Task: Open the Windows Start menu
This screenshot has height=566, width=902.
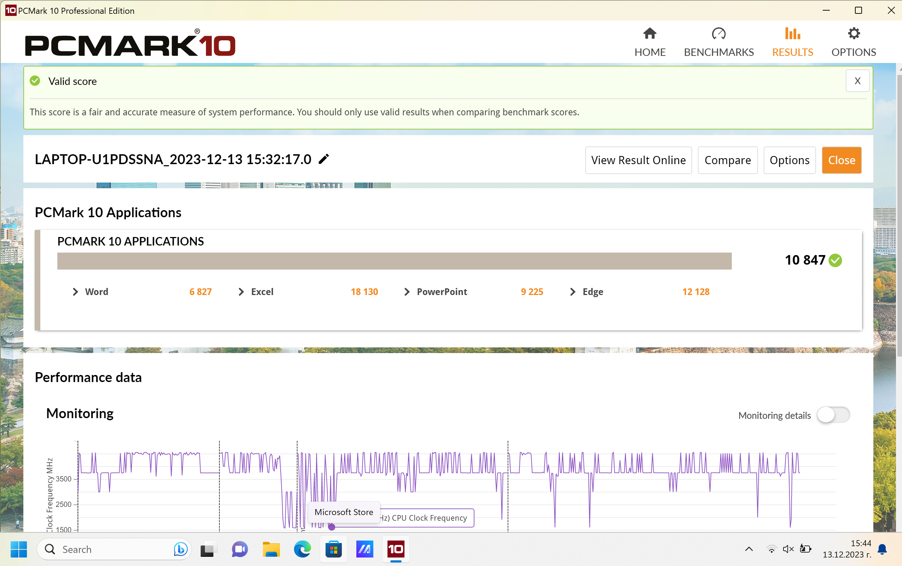Action: [19, 549]
